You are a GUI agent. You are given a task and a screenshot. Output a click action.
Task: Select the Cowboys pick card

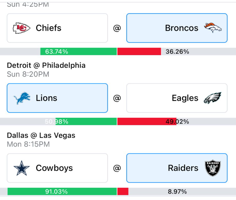pyautogui.click(x=57, y=168)
